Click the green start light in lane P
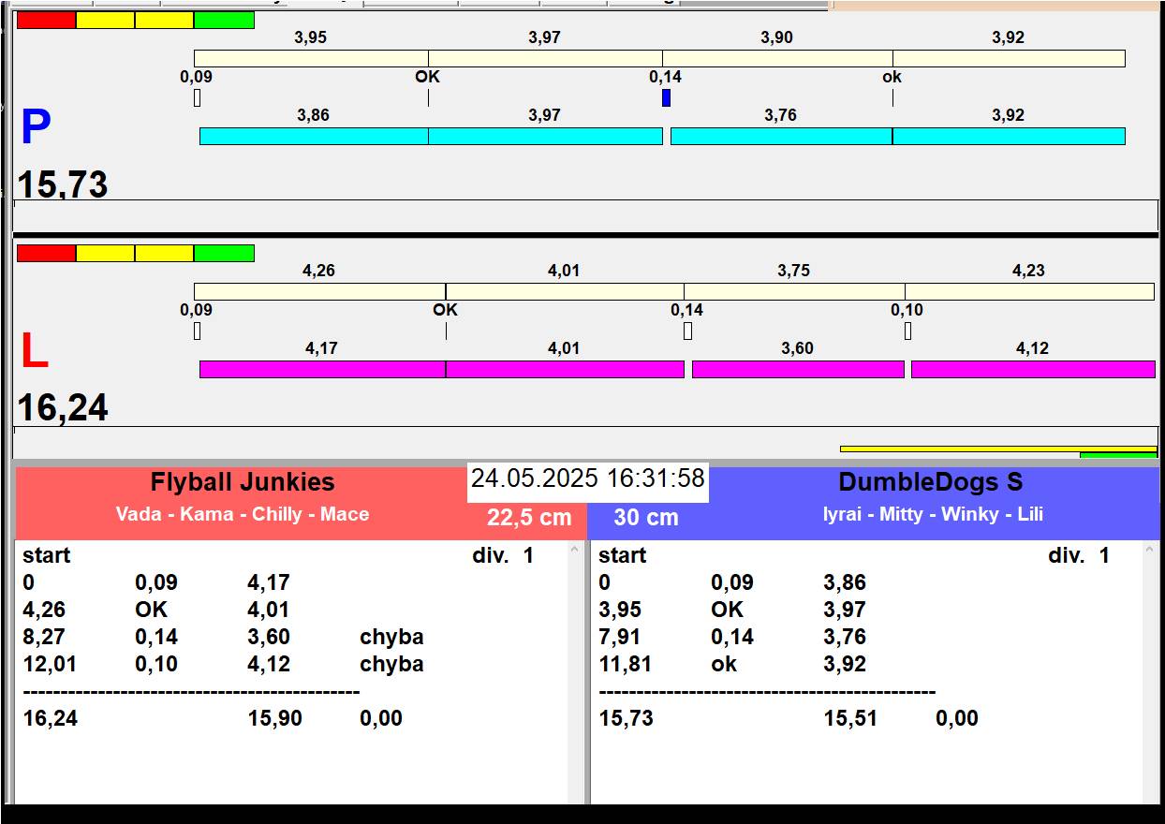Image resolution: width=1165 pixels, height=824 pixels. [x=224, y=21]
